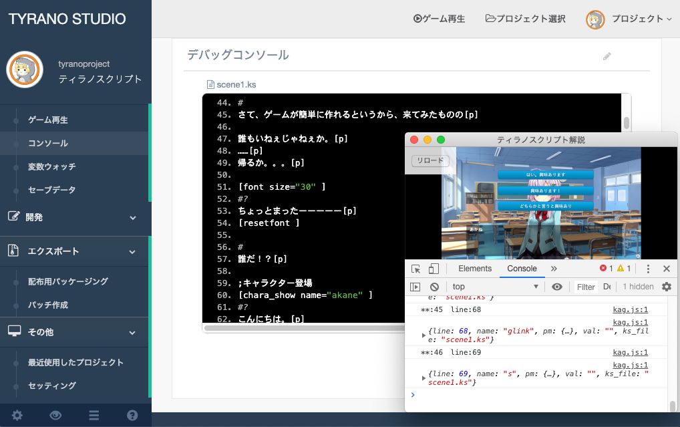Open the help question mark icon

(x=132, y=415)
